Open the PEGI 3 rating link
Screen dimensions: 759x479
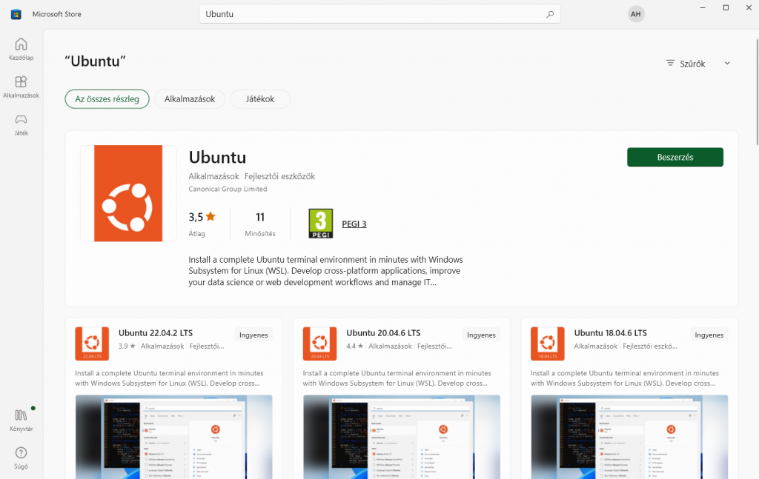click(354, 224)
